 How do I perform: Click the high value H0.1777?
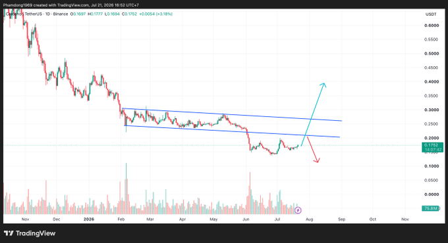(95, 14)
